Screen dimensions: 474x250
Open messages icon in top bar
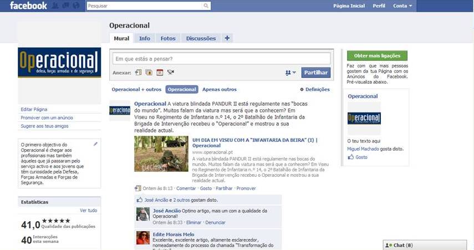[65, 6]
